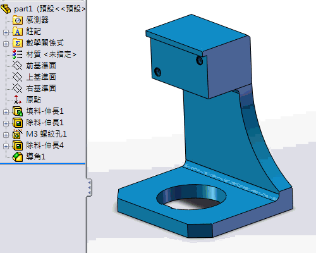Expand the 註記 tree node

click(x=6, y=32)
